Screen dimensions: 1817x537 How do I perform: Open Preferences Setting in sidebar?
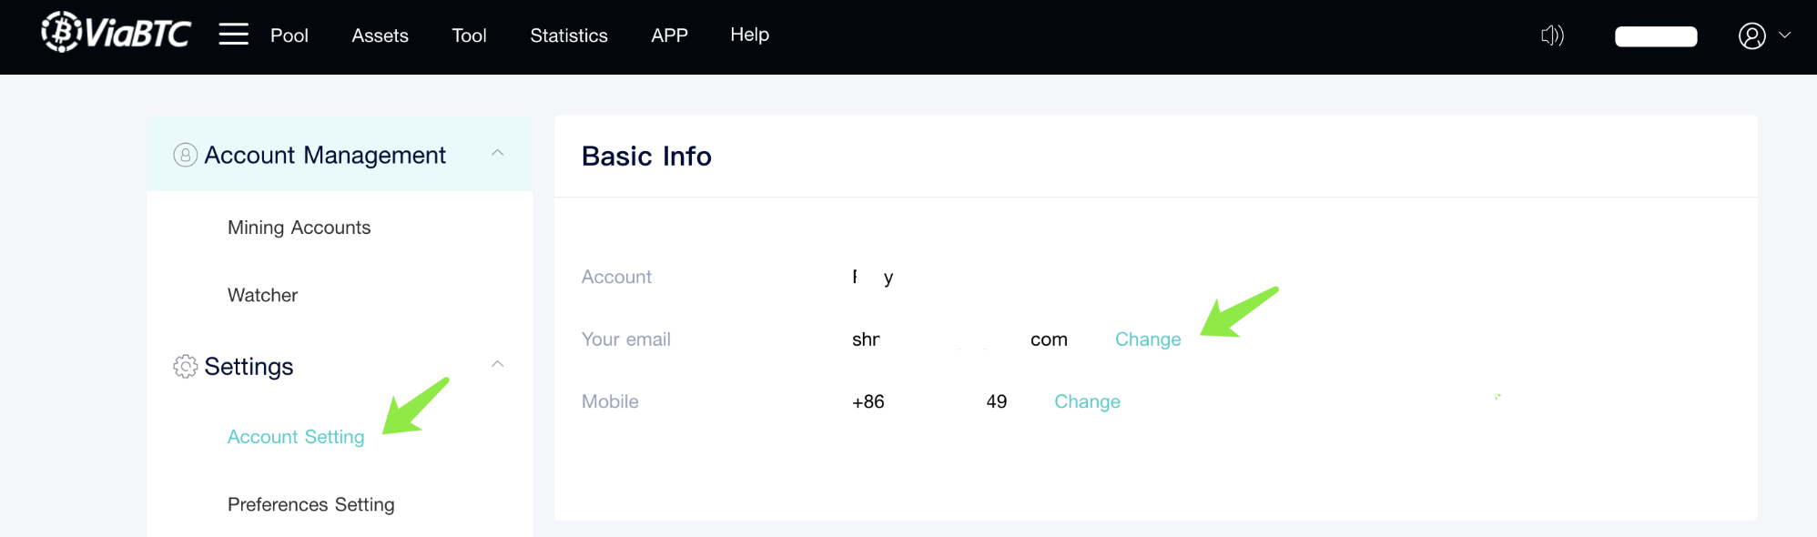[311, 504]
